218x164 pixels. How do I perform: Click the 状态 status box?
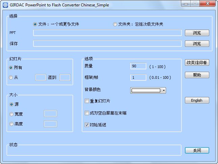pos(94,150)
